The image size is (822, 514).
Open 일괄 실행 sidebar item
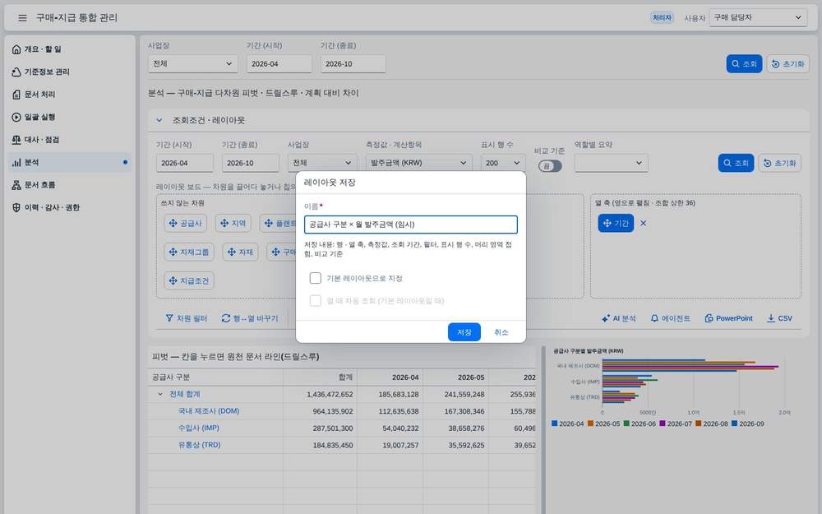(70, 117)
